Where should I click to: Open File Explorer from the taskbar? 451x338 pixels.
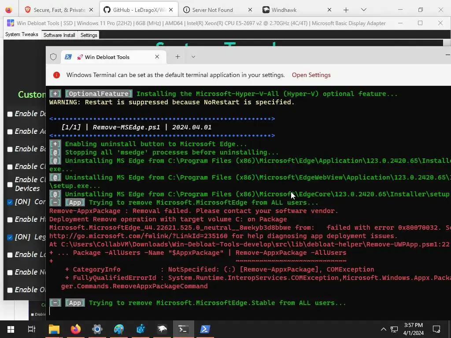click(54, 329)
